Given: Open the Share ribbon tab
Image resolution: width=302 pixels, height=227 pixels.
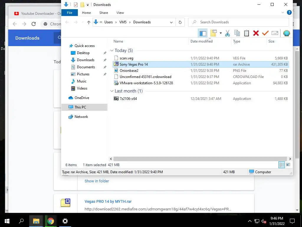Looking at the screenshot, I should tap(104, 13).
